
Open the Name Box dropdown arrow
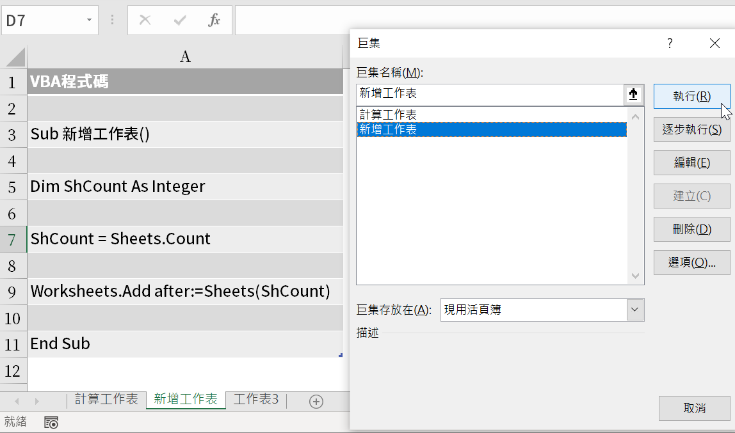89,20
